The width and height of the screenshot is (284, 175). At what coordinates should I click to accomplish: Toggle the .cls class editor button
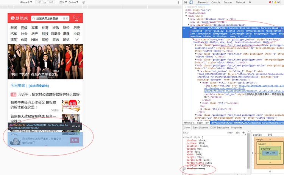tap(237, 133)
